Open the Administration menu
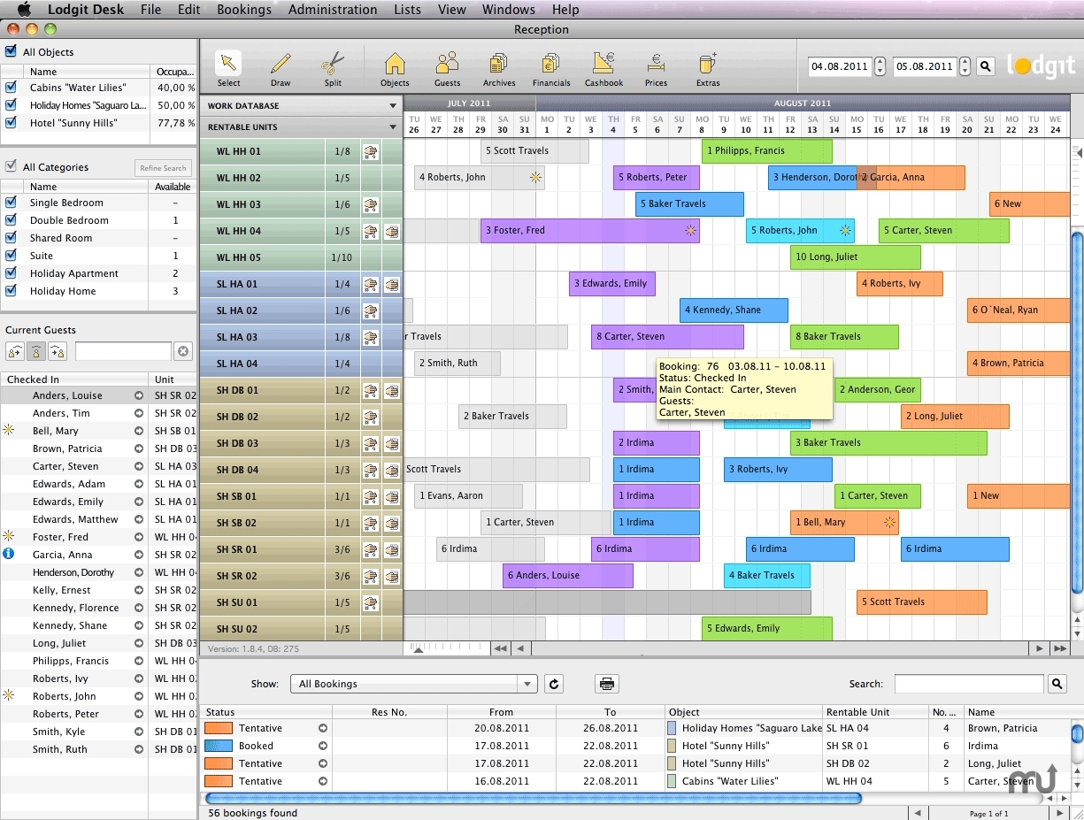This screenshot has height=820, width=1084. click(332, 10)
